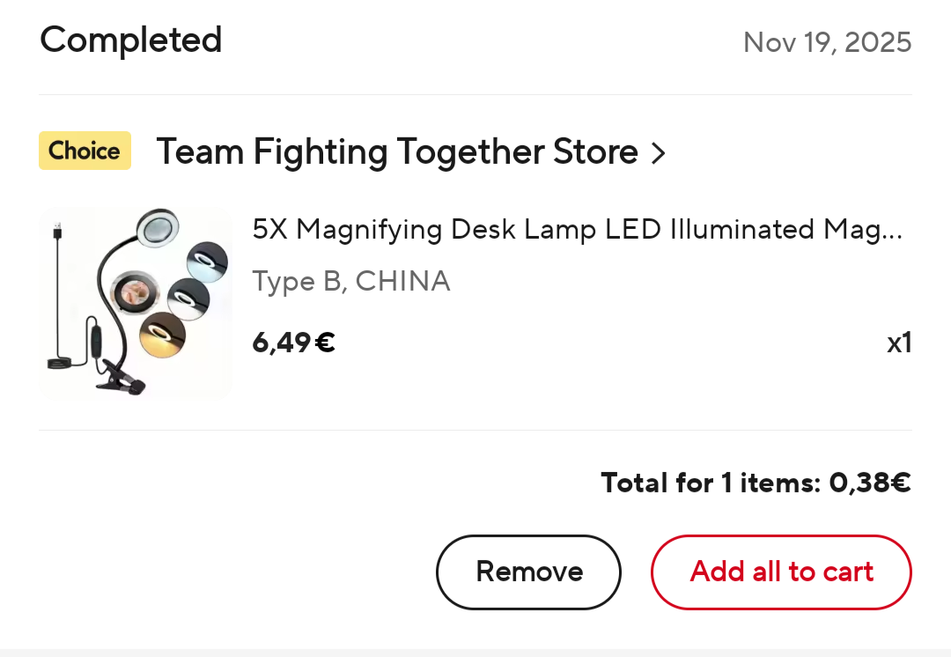Open 5X Magnifying Desk Lamp title
Image resolution: width=951 pixels, height=657 pixels.
coord(577,230)
